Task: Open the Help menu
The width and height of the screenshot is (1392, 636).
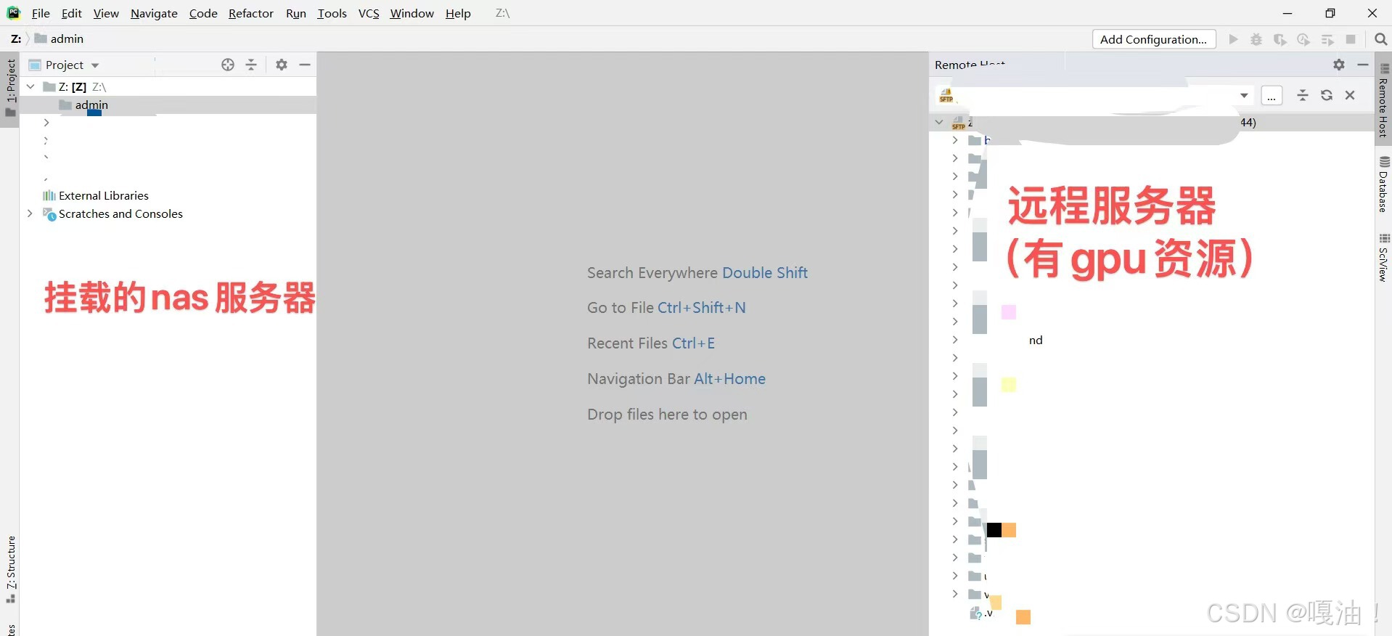Action: (x=458, y=13)
